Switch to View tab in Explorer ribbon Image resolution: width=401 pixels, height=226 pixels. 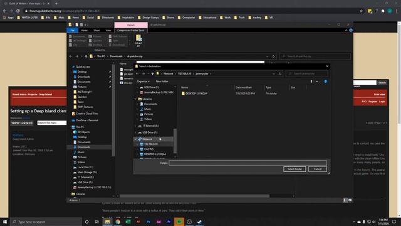click(108, 30)
